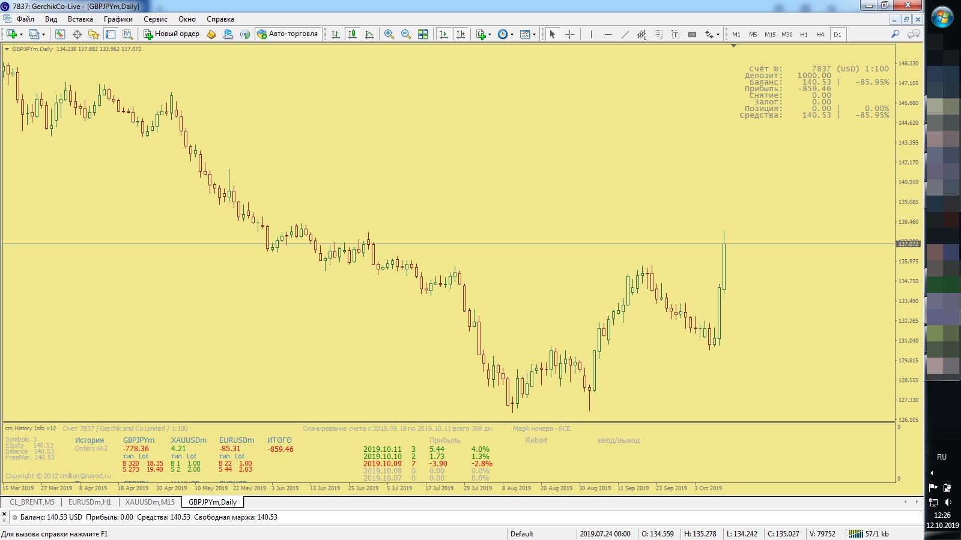
Task: Expand the Indicators dropdown arrow
Action: tap(490, 34)
